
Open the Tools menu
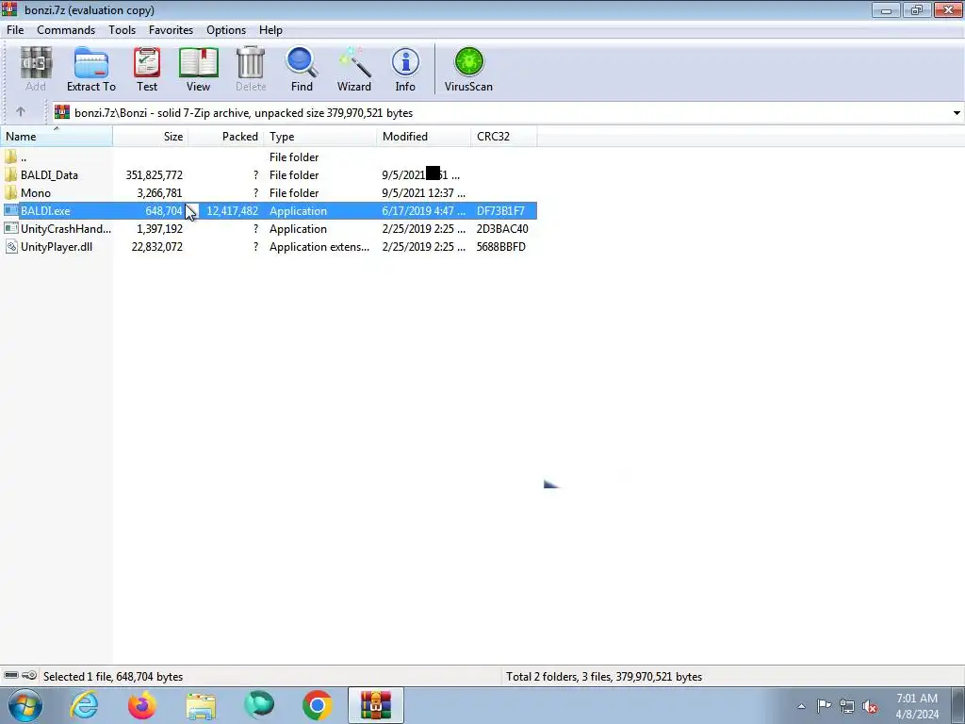122,29
